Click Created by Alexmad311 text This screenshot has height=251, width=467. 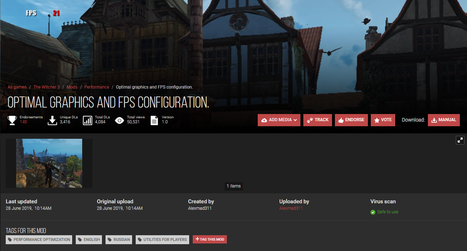[x=200, y=208]
